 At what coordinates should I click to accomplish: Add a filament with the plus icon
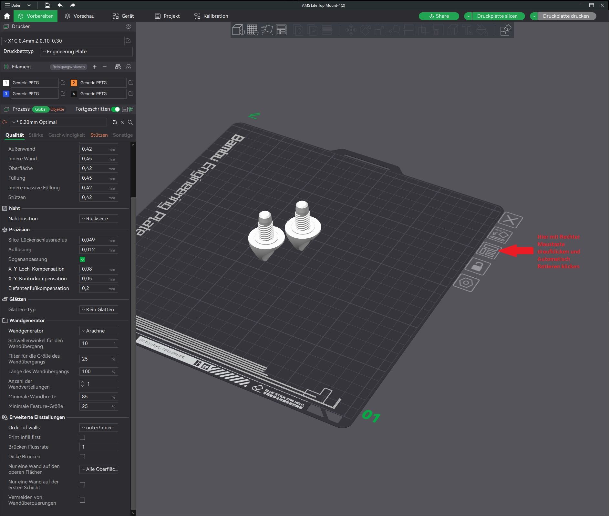point(95,67)
